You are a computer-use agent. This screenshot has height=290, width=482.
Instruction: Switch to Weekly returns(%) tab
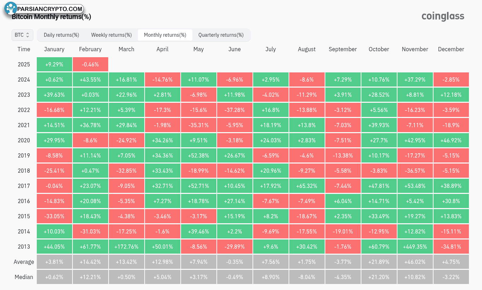(111, 35)
